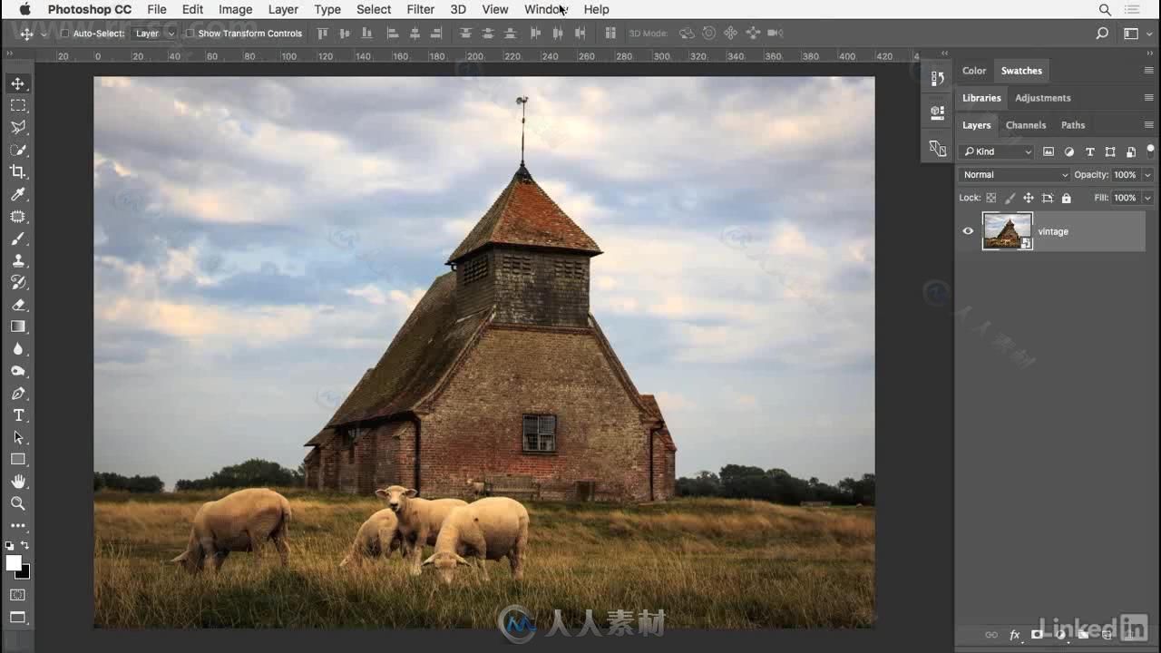Select the Move tool
The image size is (1161, 653).
18,83
